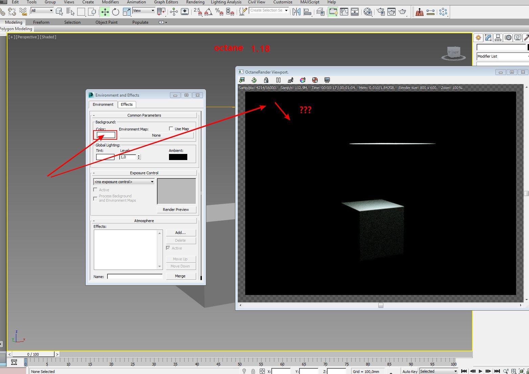Open the Create command panel tab
Screen dimensions: 529x374
click(x=478, y=38)
